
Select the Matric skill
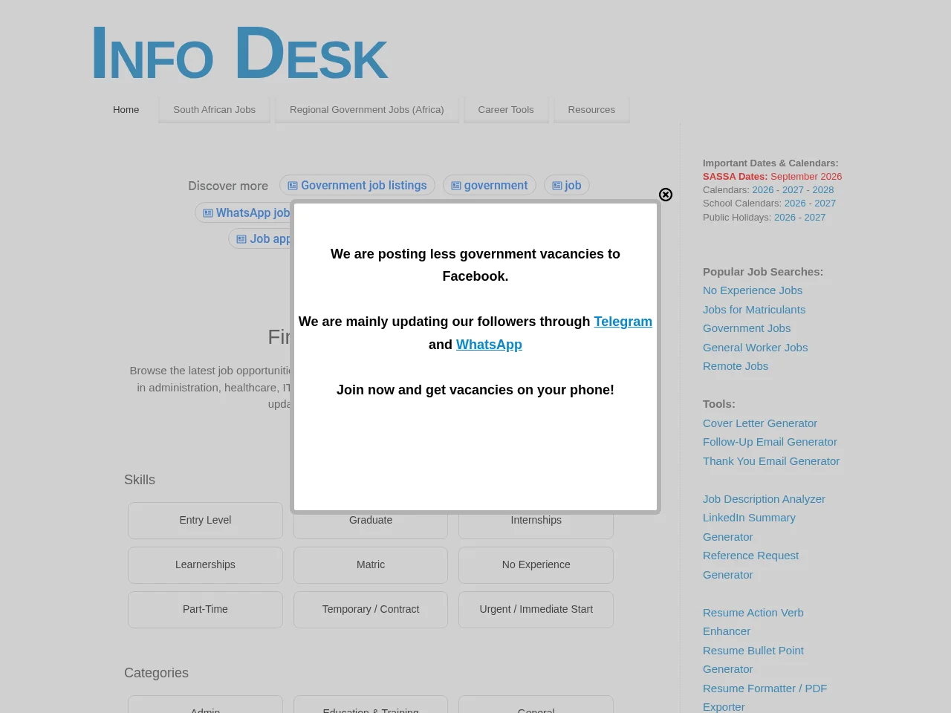pyautogui.click(x=371, y=564)
